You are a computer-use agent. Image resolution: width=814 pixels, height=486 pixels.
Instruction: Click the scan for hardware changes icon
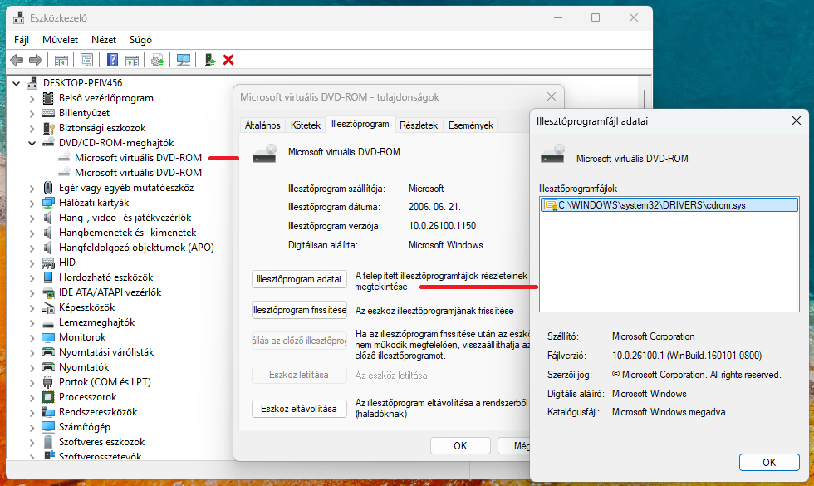[184, 60]
